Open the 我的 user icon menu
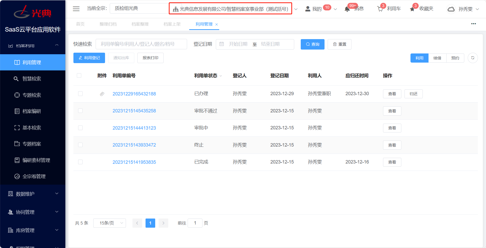This screenshot has height=248, width=486. (x=308, y=9)
